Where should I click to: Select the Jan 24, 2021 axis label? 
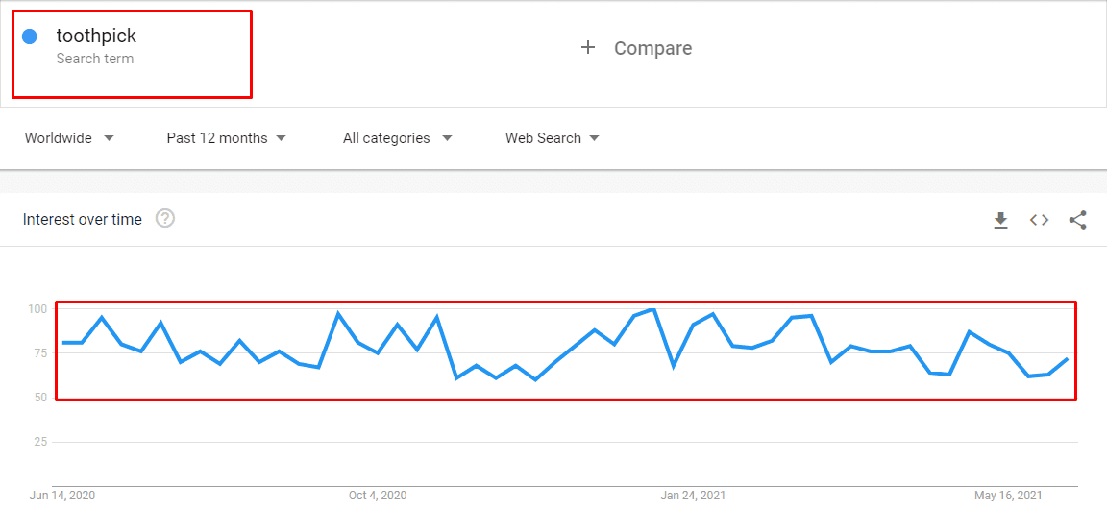click(693, 496)
